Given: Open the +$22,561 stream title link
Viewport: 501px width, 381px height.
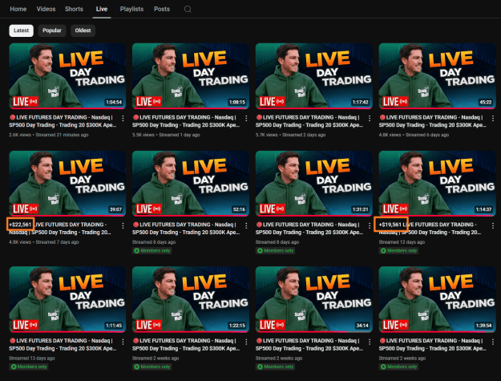Looking at the screenshot, I should coord(60,229).
